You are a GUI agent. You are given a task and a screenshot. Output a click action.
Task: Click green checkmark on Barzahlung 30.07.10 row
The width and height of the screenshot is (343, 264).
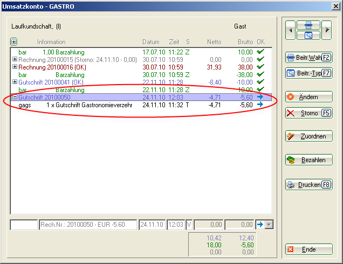pos(260,74)
